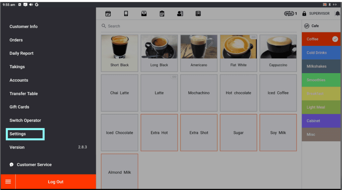Screen dimensions: 342x190
Task: Click the tablet device icon in toolbar
Action: pos(126,14)
